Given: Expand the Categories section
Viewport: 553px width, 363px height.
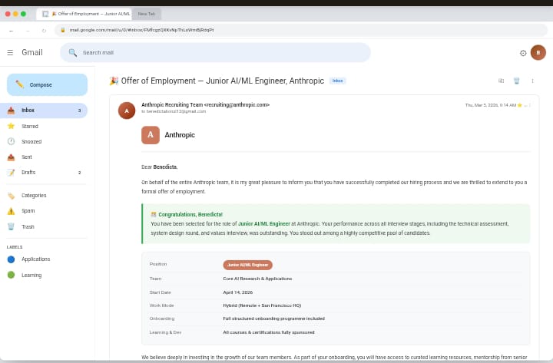Looking at the screenshot, I should coord(34,195).
